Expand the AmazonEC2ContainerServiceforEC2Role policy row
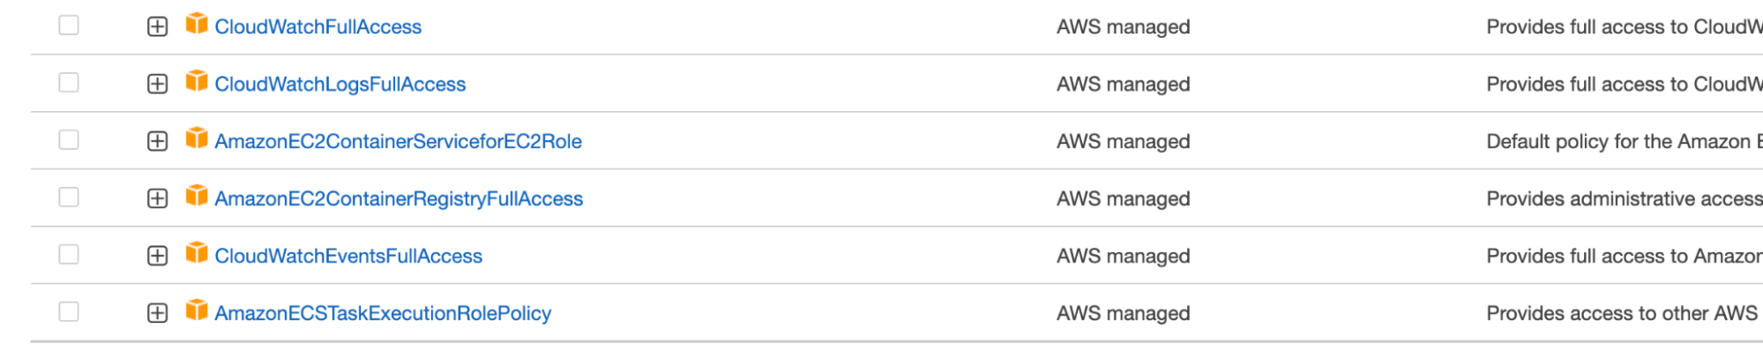 (157, 141)
